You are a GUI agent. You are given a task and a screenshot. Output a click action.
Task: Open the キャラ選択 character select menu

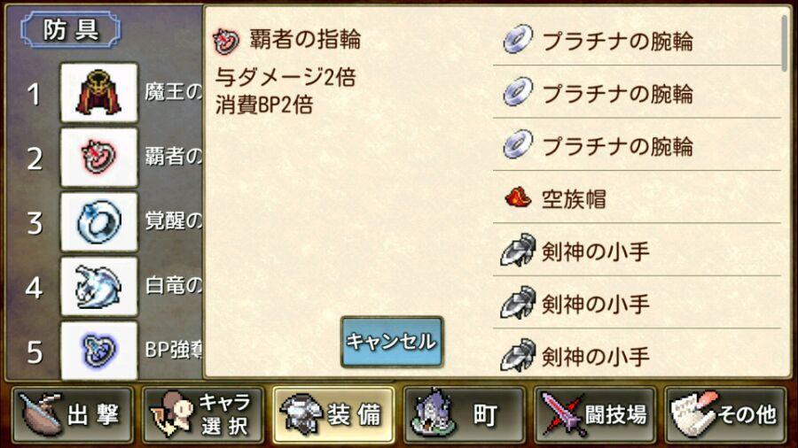[x=203, y=414]
